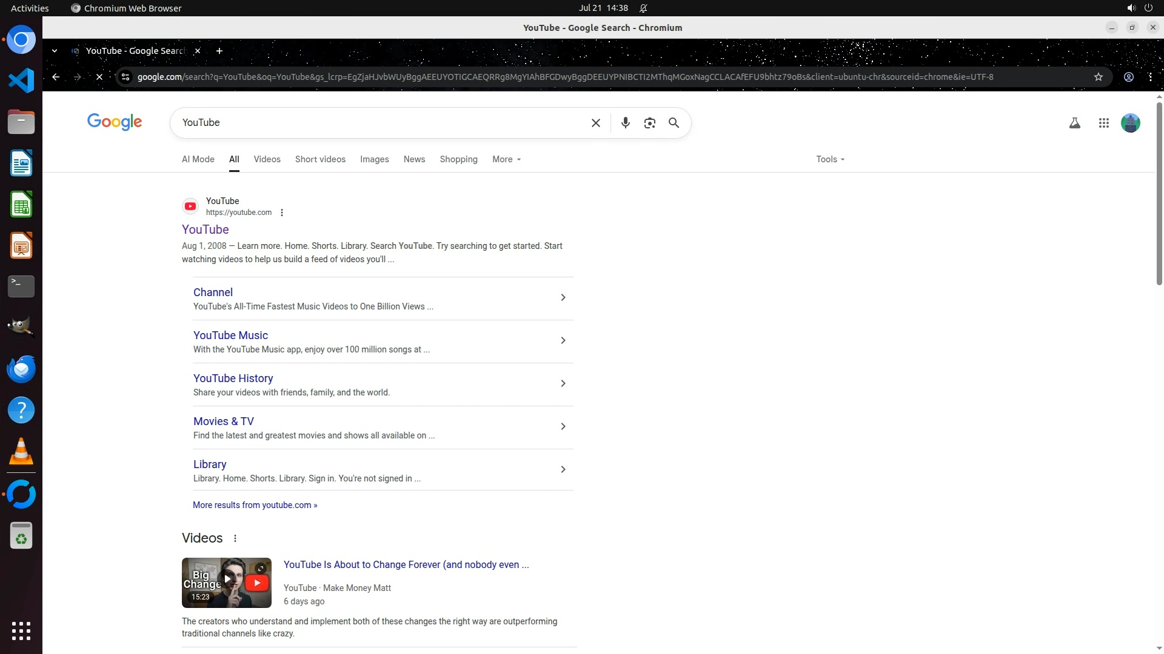Open the Tools dropdown
Viewport: 1164px width, 654px height.
pyautogui.click(x=829, y=159)
